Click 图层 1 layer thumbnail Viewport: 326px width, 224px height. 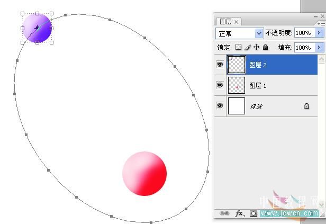pos(237,85)
